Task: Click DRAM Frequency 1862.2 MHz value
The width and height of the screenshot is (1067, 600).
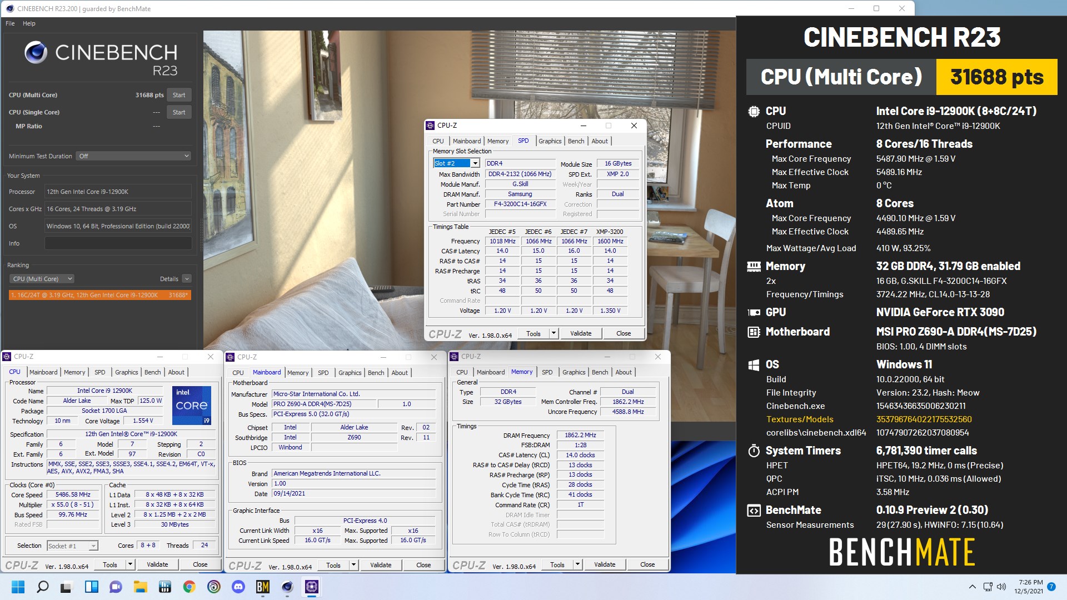Action: click(x=580, y=435)
